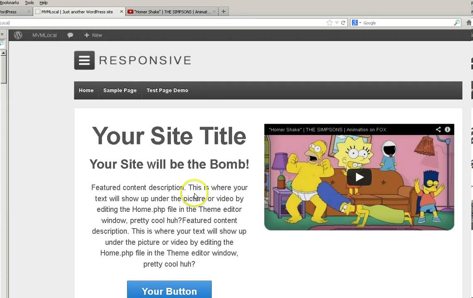Screen dimensions: 473x298
Task: Click the Your Site Title heading
Action: point(169,136)
